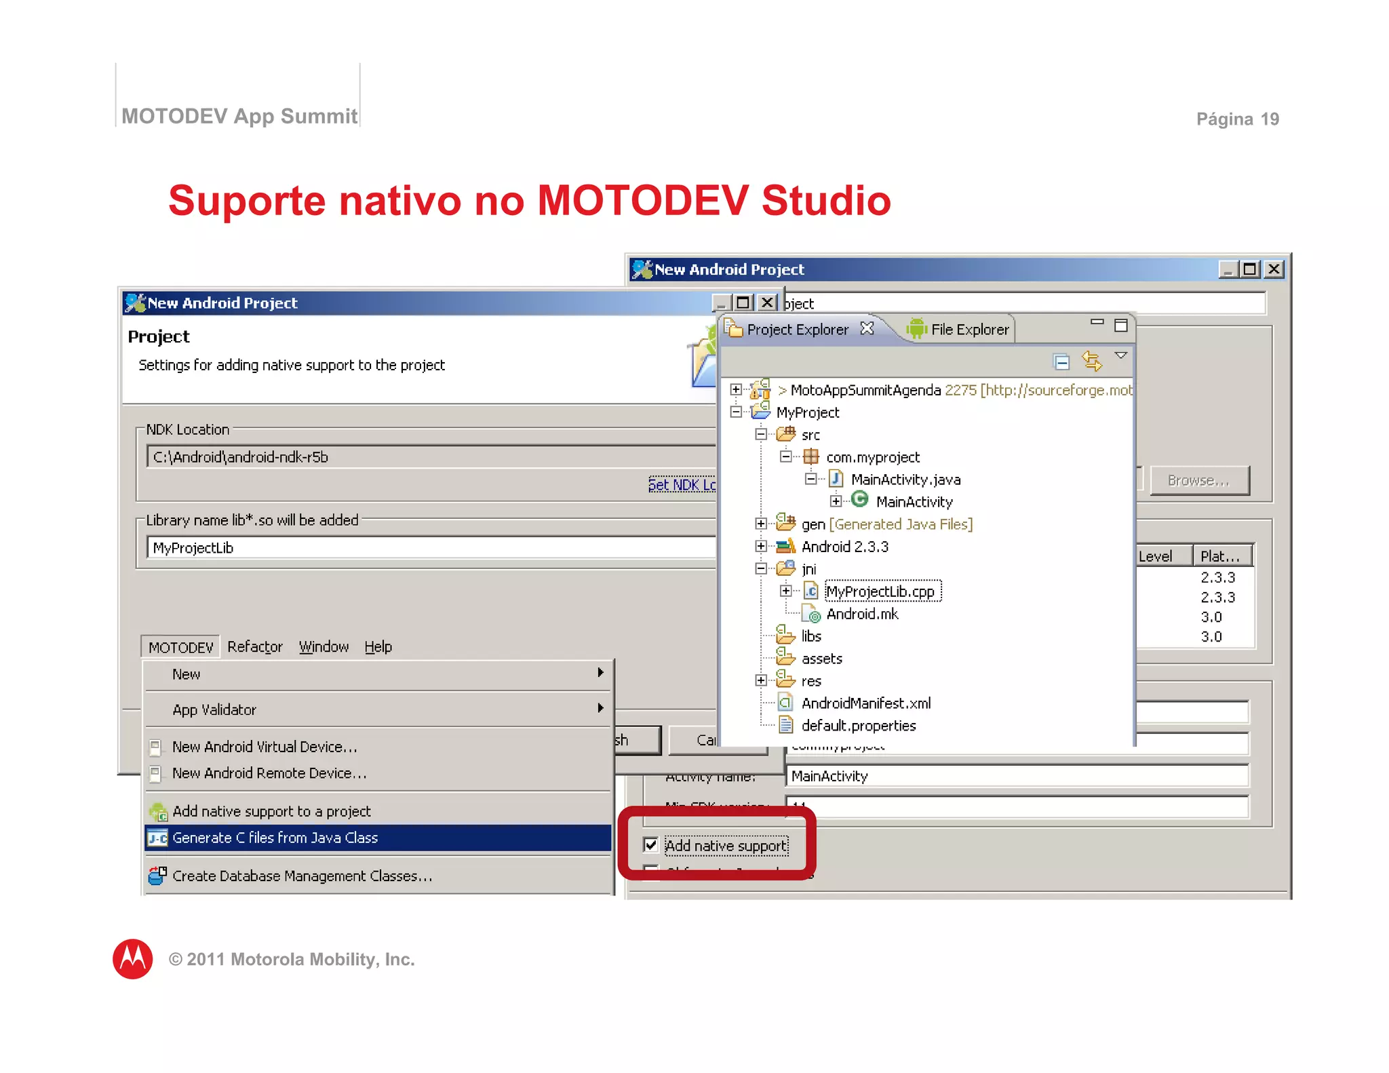This screenshot has width=1389, height=1073.
Task: Expand the MainActivity class node
Action: (836, 501)
